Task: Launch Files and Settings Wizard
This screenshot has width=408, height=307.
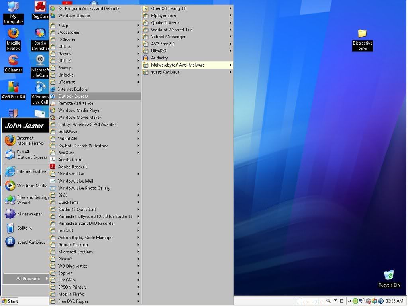Action: coord(25,200)
